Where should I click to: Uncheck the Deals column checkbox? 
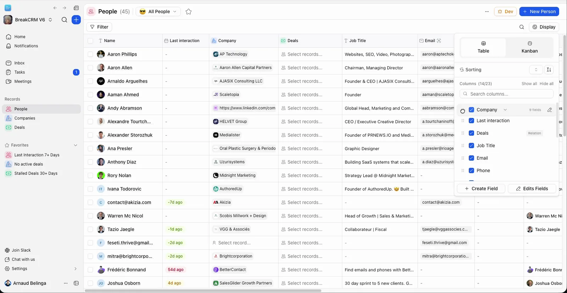[471, 133]
